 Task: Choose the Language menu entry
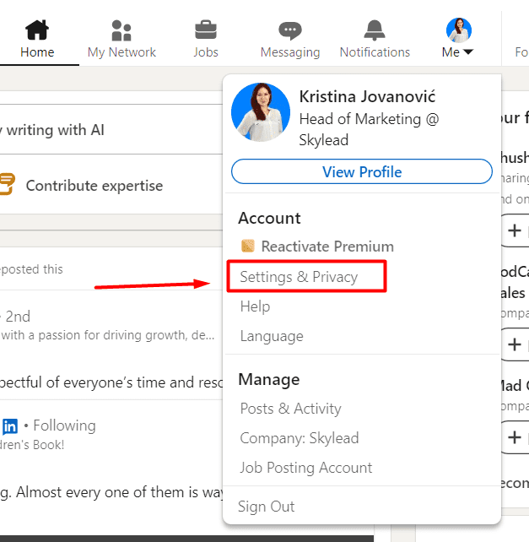(272, 336)
